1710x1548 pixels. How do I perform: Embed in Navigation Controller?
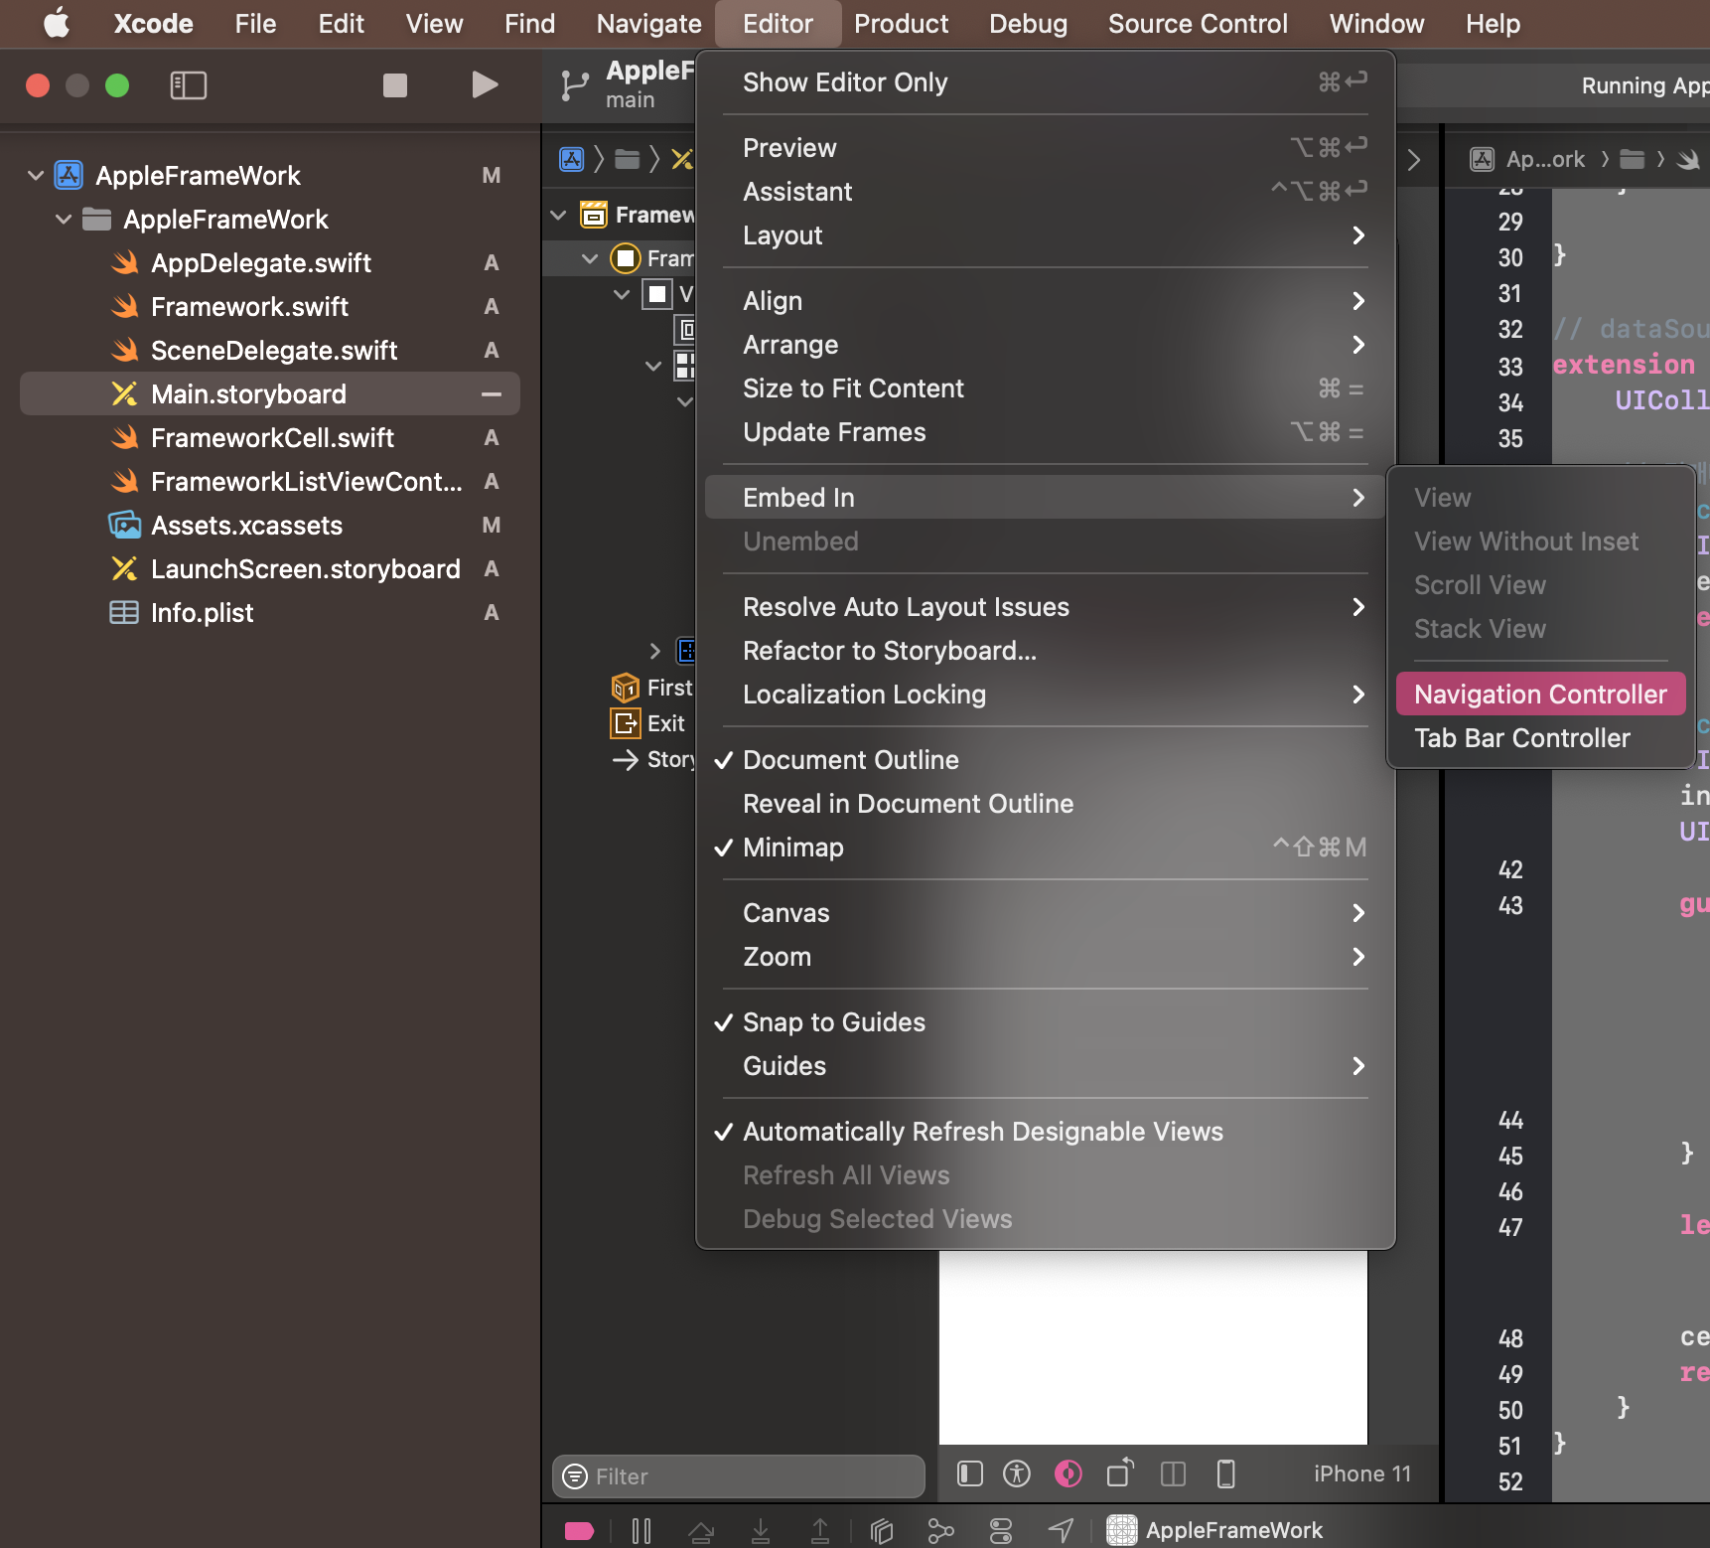[x=1540, y=695]
